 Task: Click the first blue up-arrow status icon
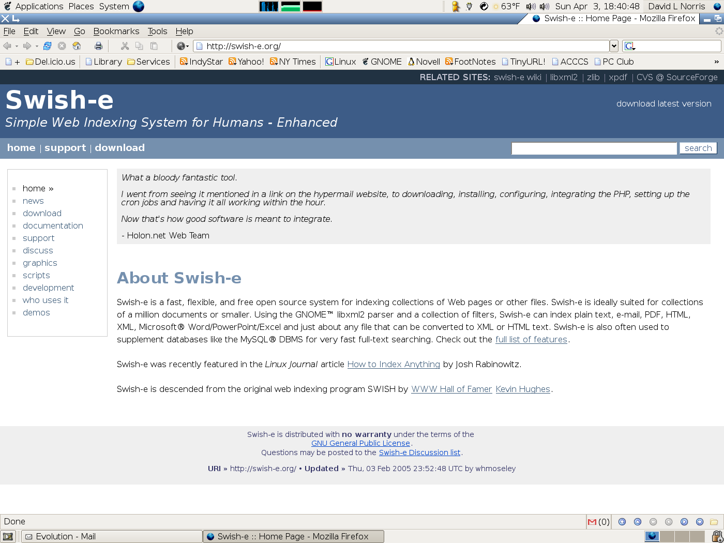(x=622, y=522)
